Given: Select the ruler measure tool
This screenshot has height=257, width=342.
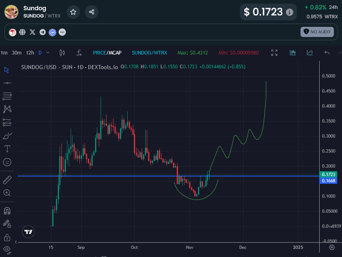Looking at the screenshot, I should [7, 180].
